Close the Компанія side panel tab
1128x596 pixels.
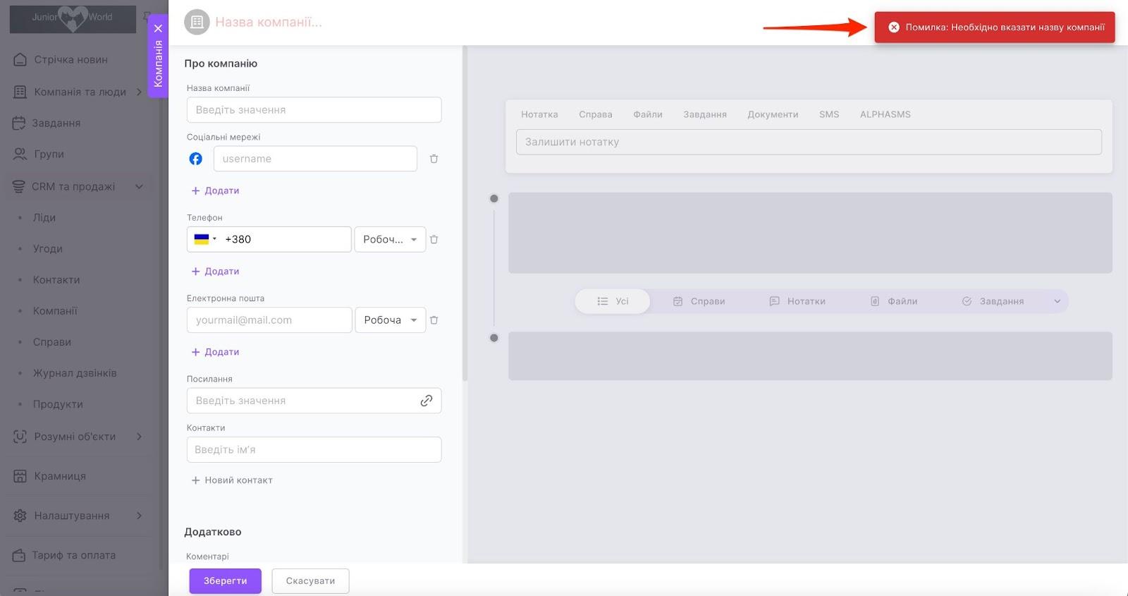tap(158, 28)
